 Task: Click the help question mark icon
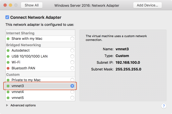point(164,106)
